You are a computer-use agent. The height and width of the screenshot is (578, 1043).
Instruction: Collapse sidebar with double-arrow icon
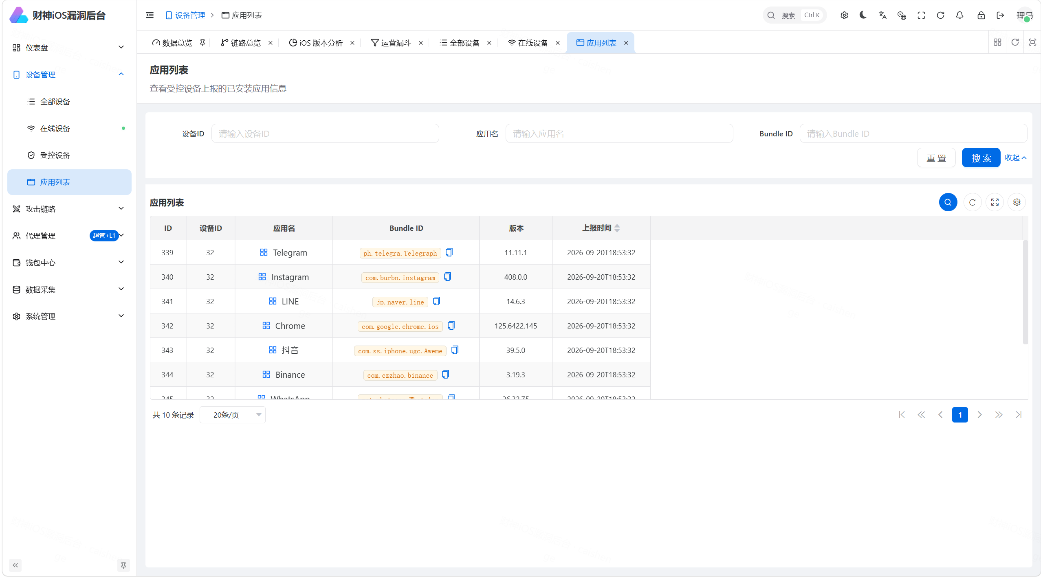tap(15, 565)
